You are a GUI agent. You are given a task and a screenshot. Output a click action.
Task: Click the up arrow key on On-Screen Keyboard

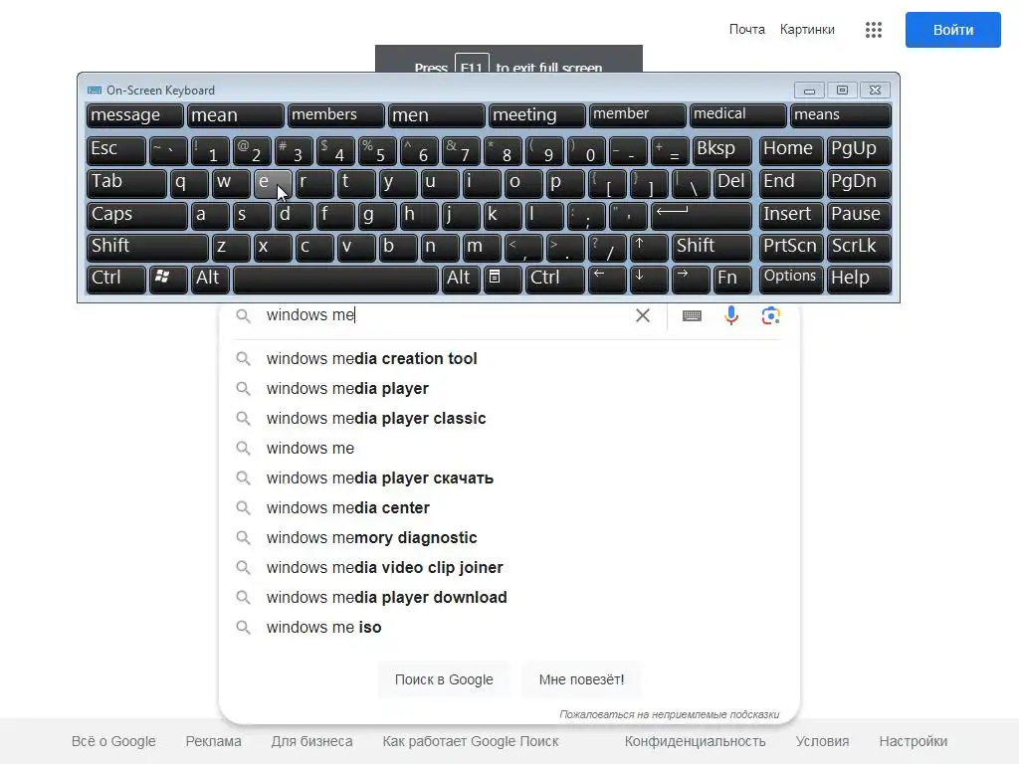(649, 248)
